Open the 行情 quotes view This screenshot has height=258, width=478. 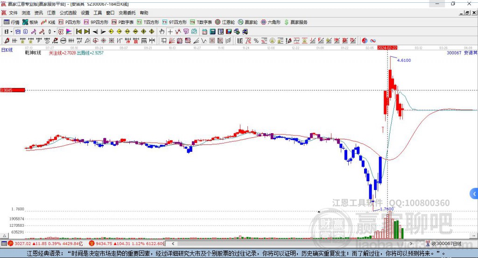click(x=12, y=22)
